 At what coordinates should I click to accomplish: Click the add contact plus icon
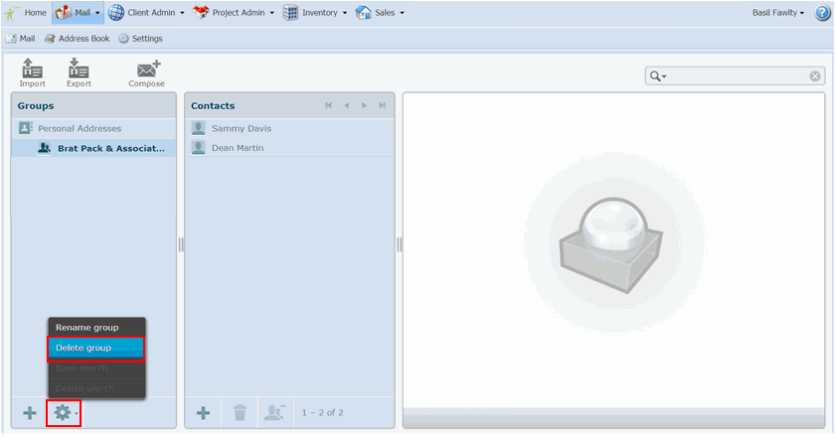[203, 413]
